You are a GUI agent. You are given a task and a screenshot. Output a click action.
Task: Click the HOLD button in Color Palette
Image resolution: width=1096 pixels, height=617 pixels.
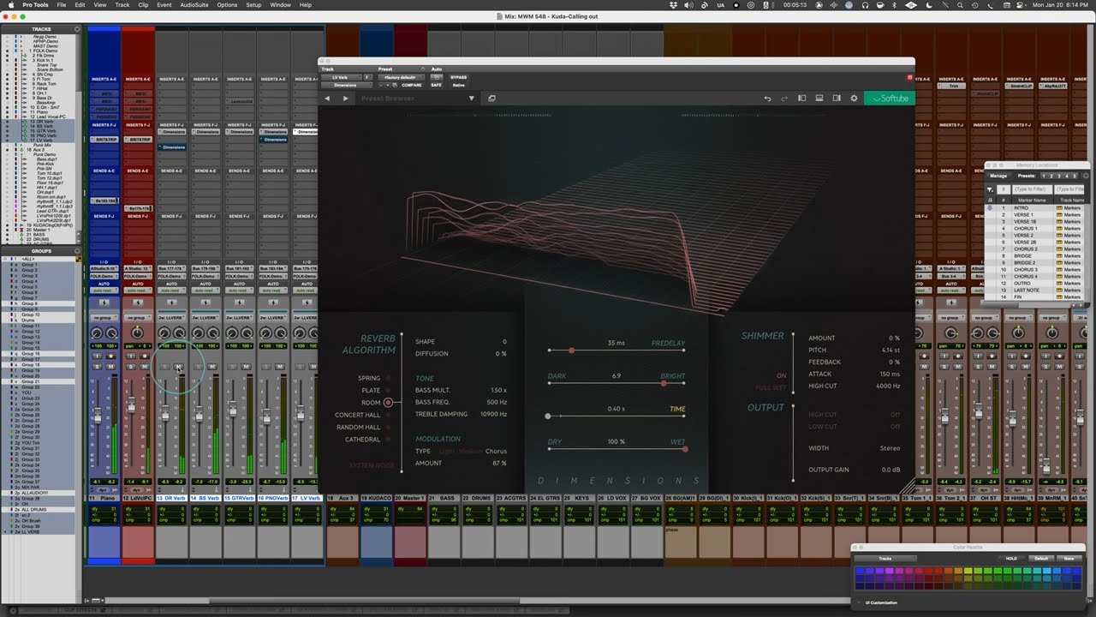click(1011, 559)
